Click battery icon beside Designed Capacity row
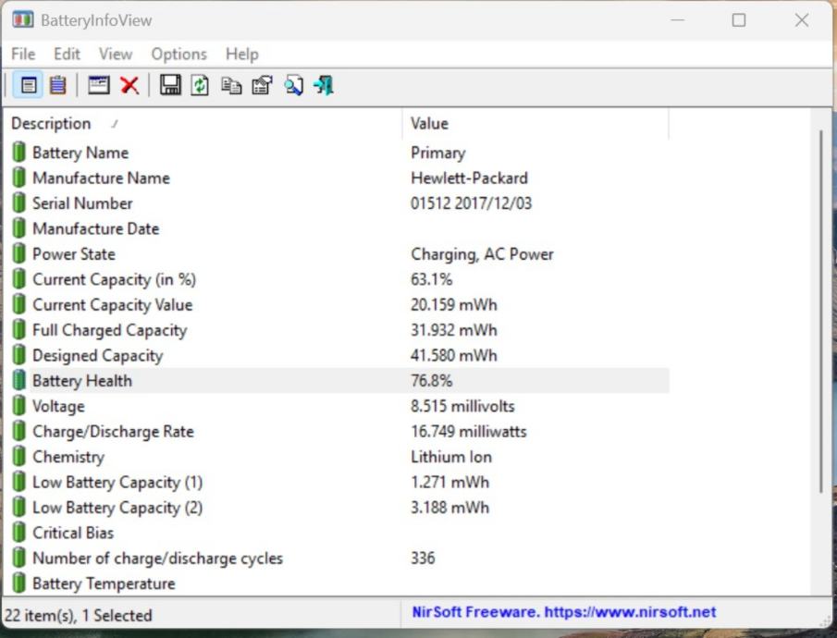 [19, 355]
